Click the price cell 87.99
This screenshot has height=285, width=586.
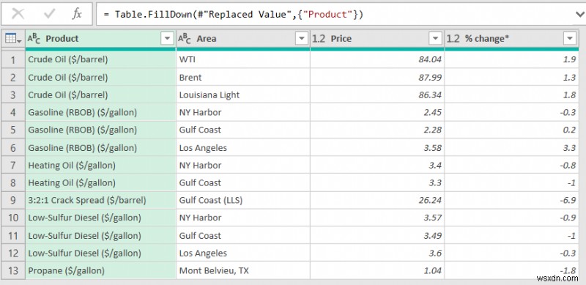click(x=377, y=78)
